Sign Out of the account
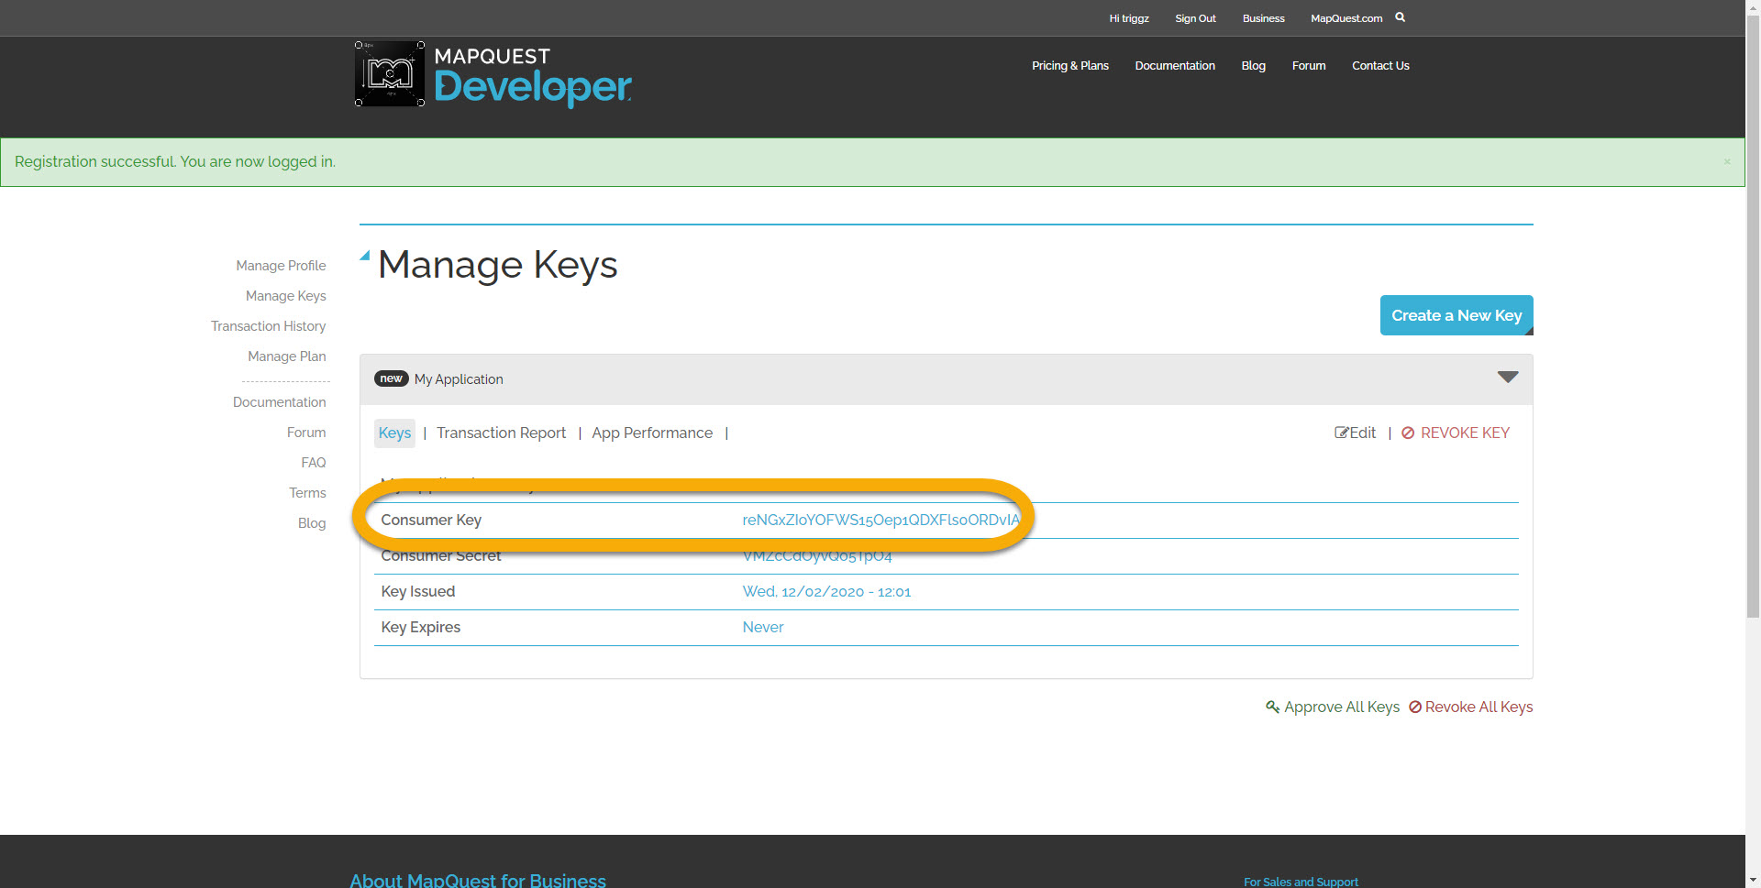This screenshot has height=888, width=1761. coord(1196,18)
